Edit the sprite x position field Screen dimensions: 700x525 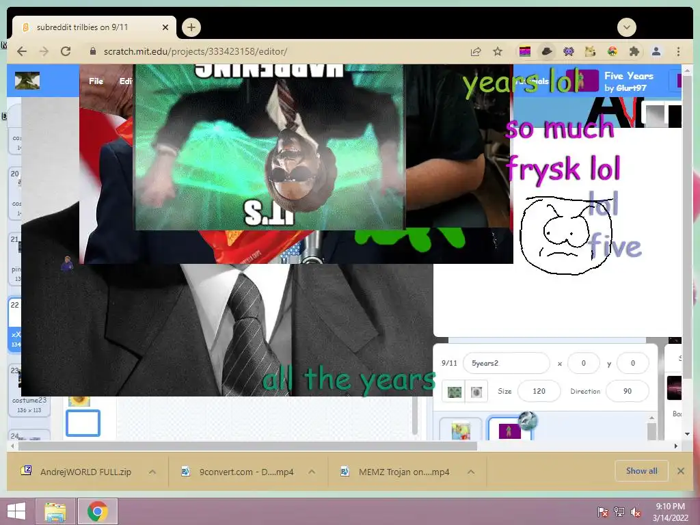pyautogui.click(x=584, y=363)
